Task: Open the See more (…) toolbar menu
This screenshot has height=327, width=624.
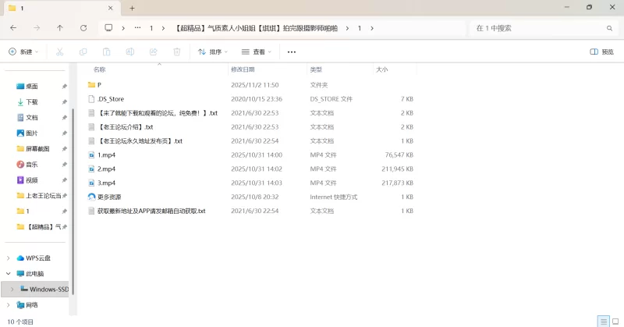Action: coord(292,52)
